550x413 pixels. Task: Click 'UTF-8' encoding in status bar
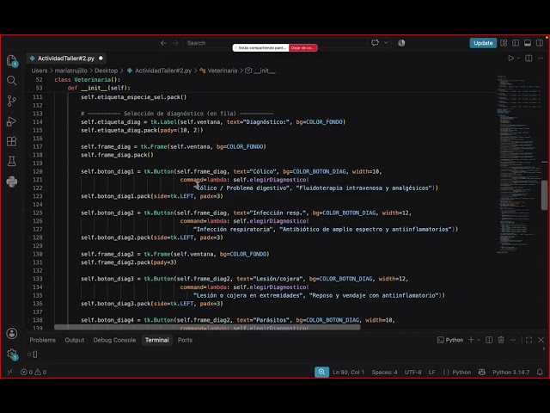coord(412,372)
